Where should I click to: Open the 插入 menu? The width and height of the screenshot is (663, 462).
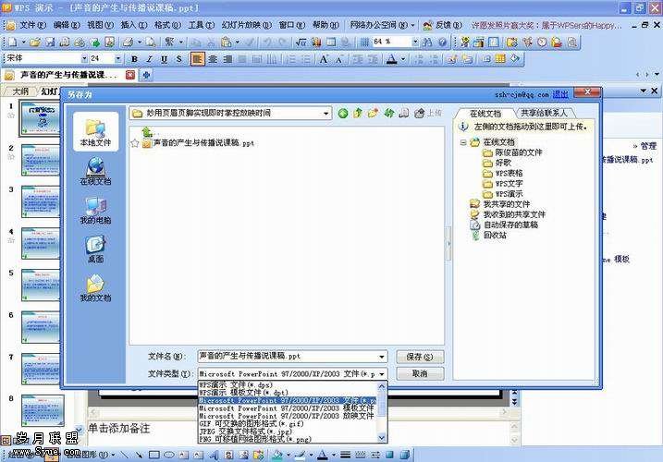click(x=133, y=25)
